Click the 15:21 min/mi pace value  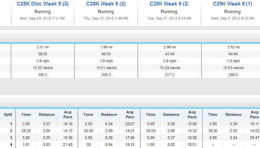(106, 68)
